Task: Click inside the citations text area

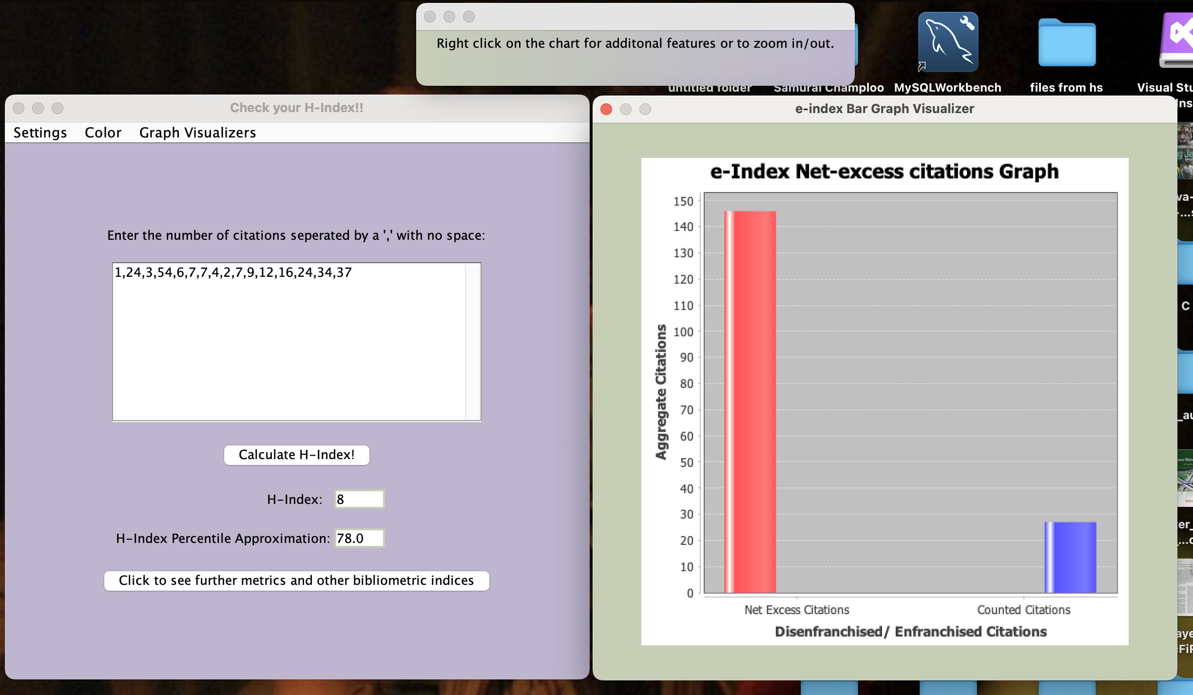Action: 288,341
